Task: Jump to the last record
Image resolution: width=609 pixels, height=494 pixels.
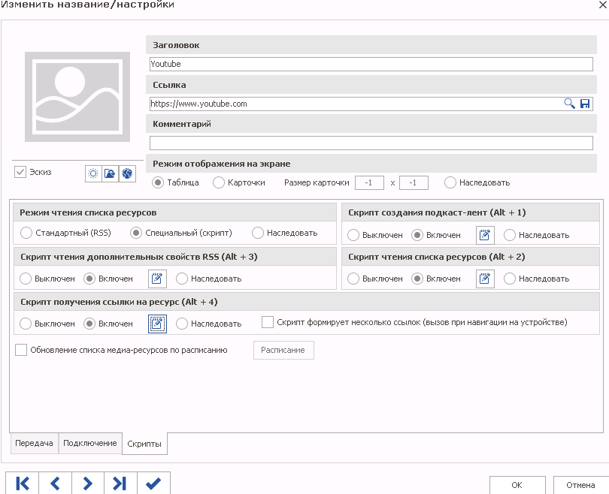Action: (120, 483)
